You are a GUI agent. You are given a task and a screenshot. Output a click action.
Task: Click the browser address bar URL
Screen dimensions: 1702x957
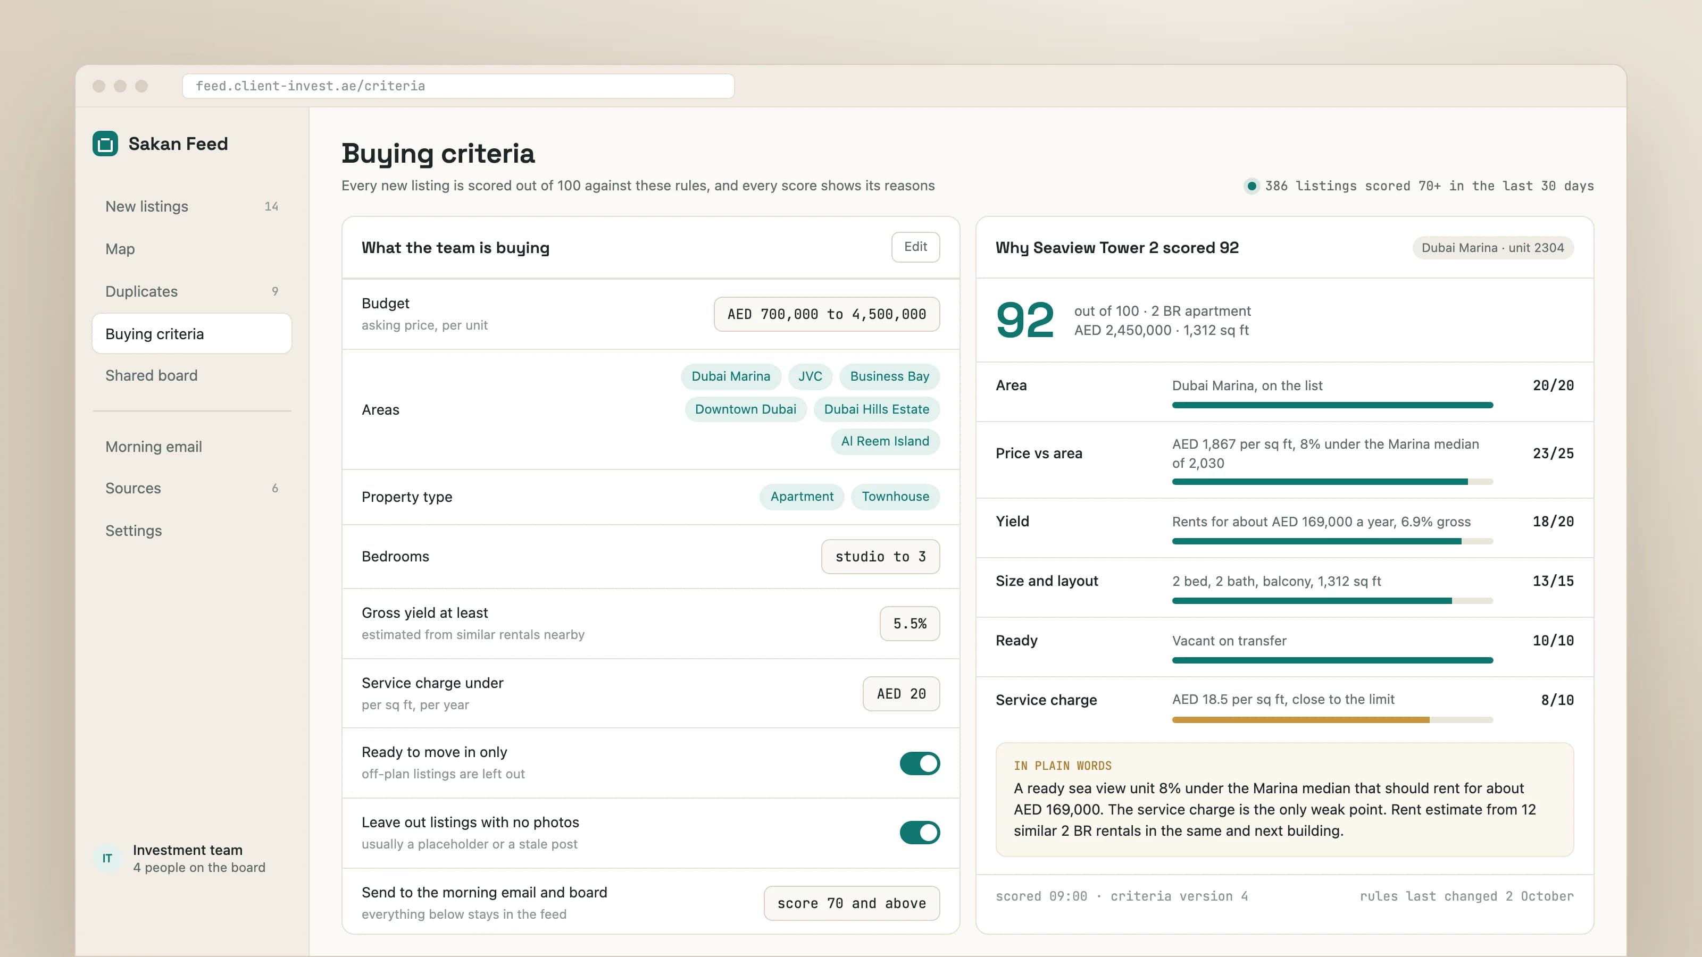(x=458, y=86)
